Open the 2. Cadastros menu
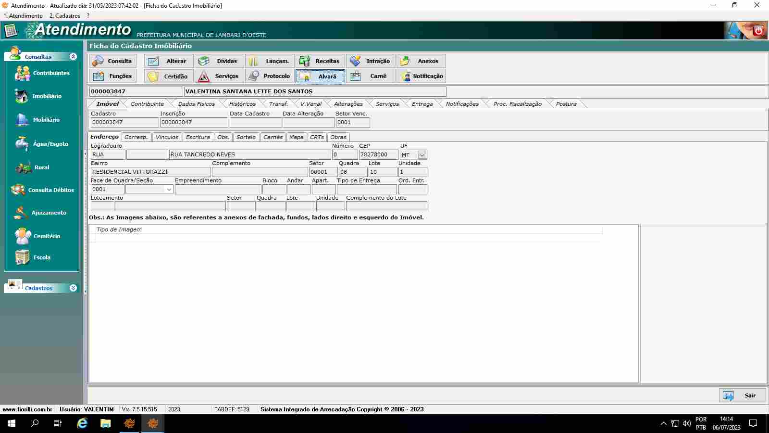The width and height of the screenshot is (769, 433). tap(65, 16)
